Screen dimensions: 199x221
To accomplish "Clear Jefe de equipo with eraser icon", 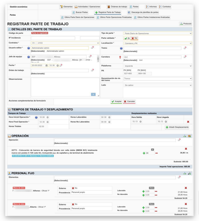I will click(x=90, y=56).
